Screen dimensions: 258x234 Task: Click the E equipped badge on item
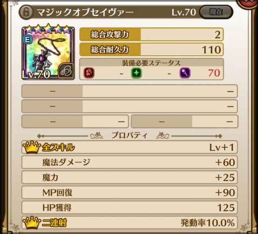[28, 40]
